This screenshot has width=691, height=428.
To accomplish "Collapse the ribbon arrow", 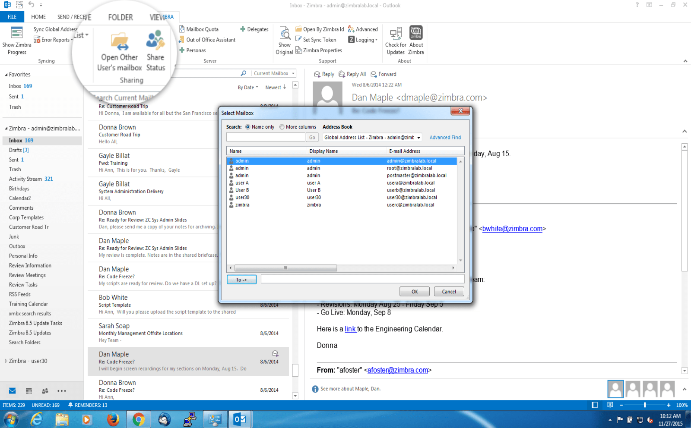I will click(685, 61).
